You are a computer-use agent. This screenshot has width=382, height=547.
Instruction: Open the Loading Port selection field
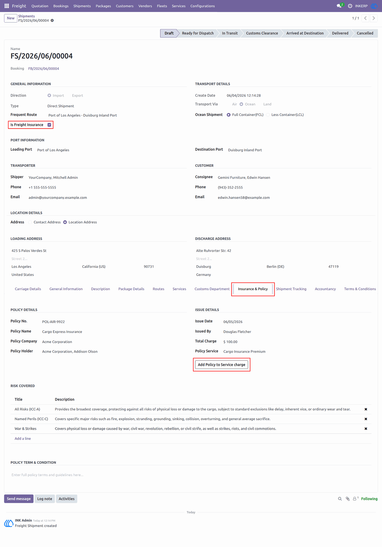[x=111, y=150]
